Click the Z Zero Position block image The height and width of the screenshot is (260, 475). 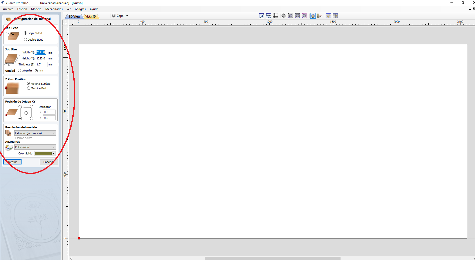pos(12,88)
